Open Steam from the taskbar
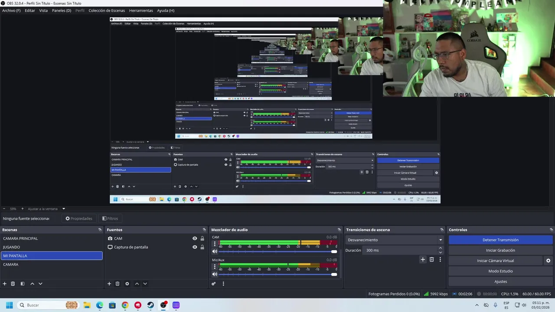 (x=150, y=305)
